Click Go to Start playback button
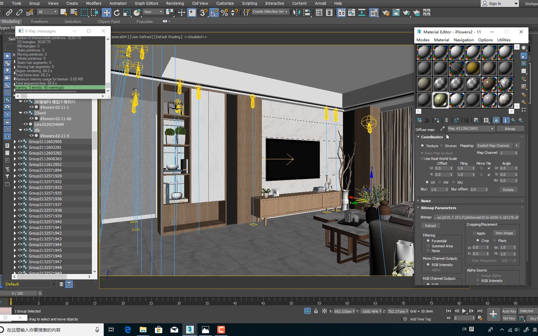538x336 pixels. pyautogui.click(x=449, y=311)
